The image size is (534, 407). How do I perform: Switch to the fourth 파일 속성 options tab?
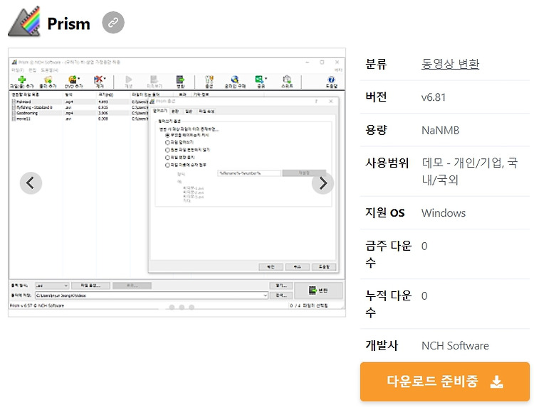[x=206, y=111]
